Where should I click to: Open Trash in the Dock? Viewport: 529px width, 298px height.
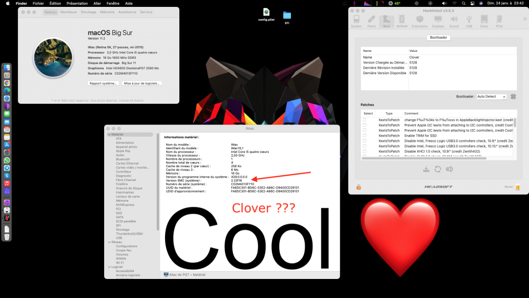coord(7,237)
